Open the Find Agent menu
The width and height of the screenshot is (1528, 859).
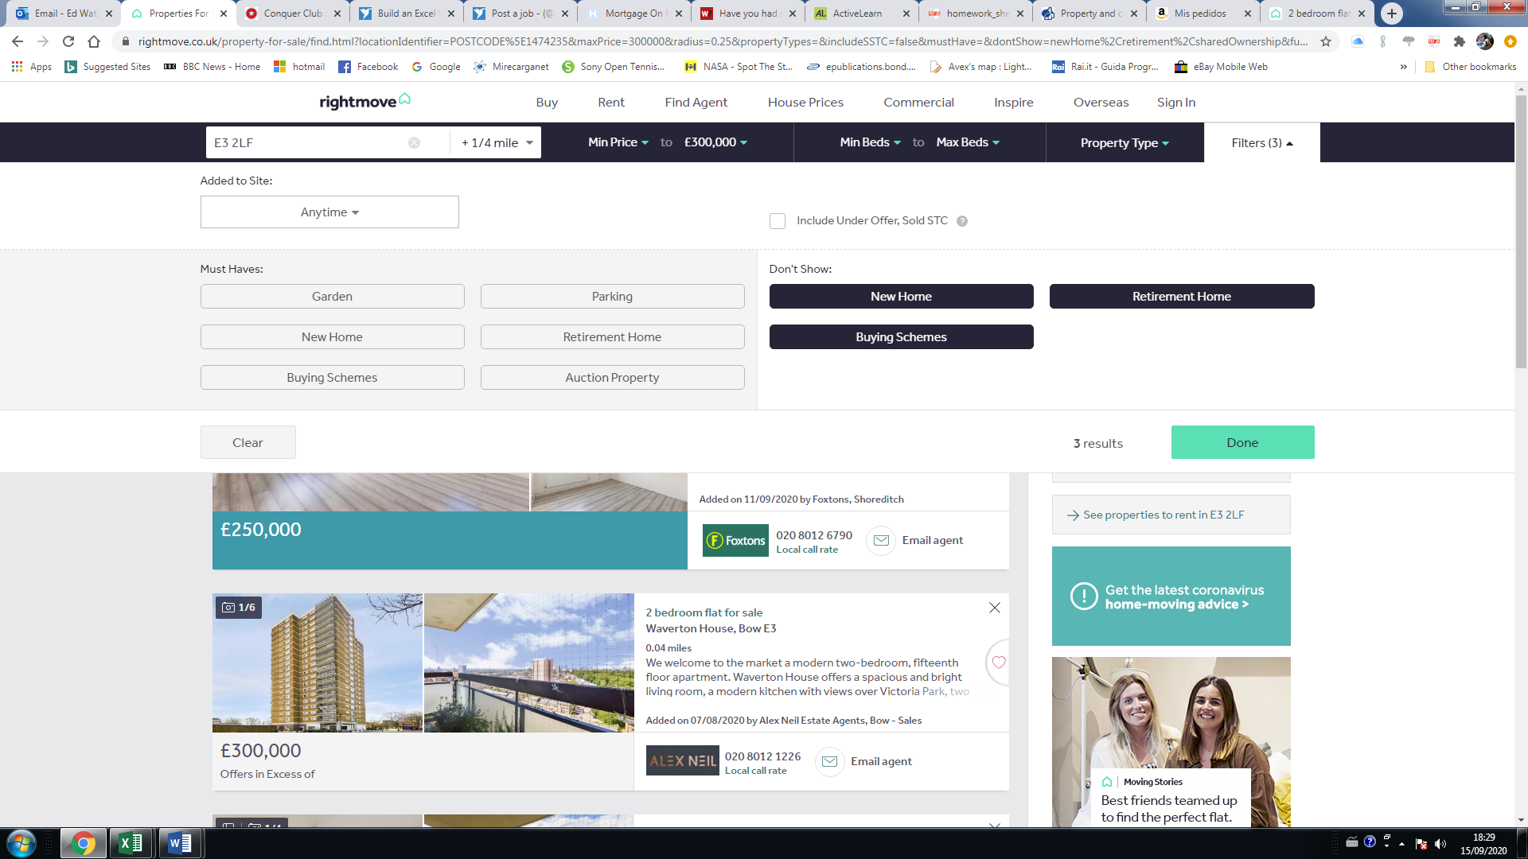point(696,102)
